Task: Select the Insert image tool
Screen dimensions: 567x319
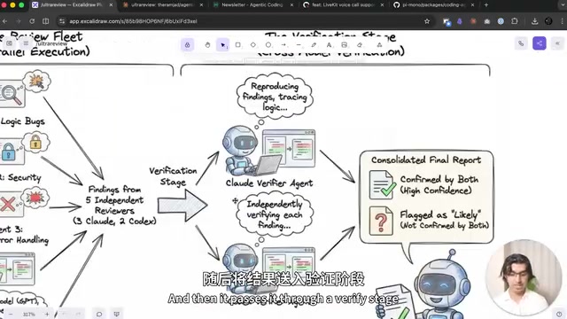Action: click(345, 45)
